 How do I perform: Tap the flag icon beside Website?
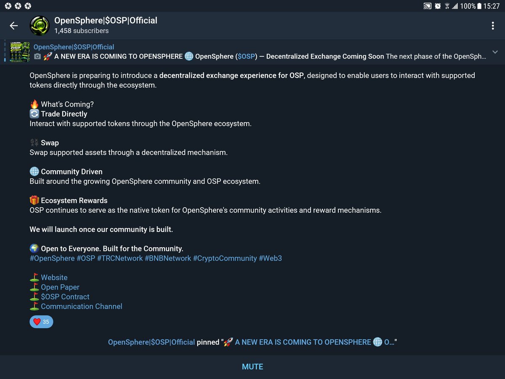[x=35, y=278]
